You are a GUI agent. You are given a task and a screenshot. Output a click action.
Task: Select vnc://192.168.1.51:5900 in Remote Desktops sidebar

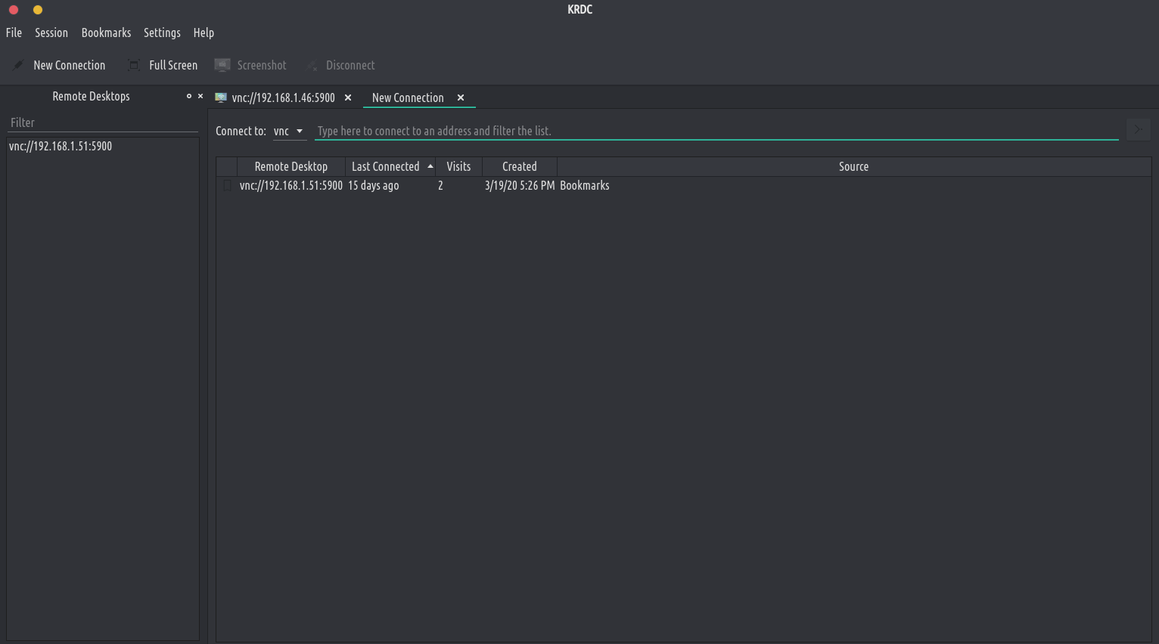coord(61,146)
